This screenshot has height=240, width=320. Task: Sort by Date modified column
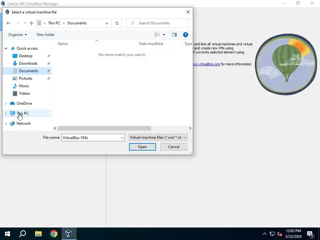pos(151,44)
